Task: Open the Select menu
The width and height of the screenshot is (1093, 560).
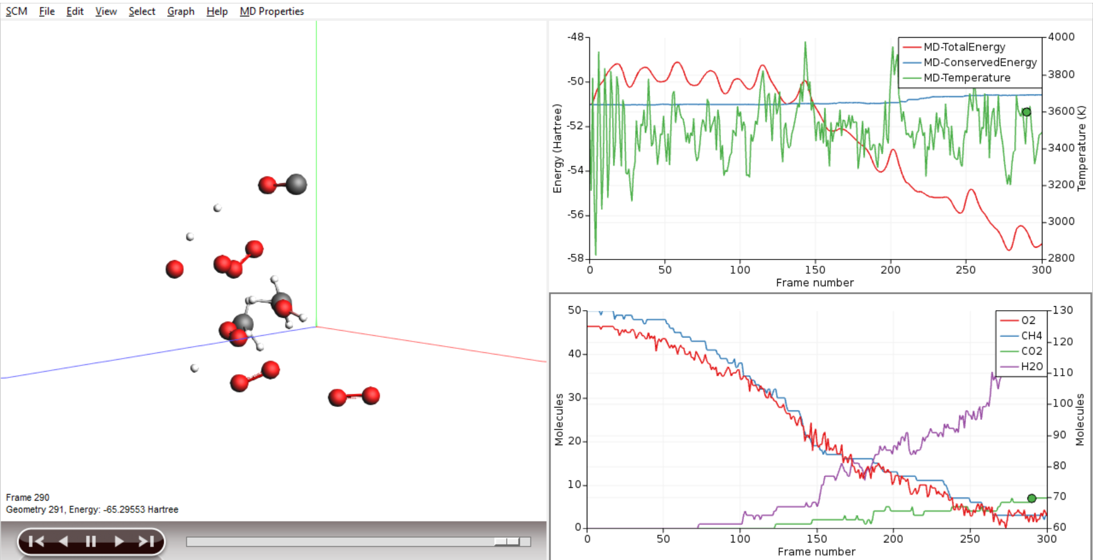Action: [x=142, y=11]
